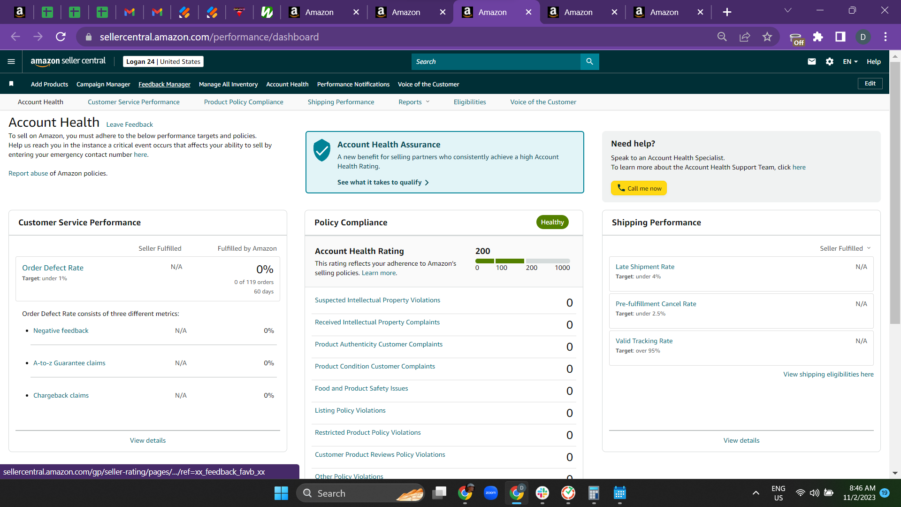Bookmark this page with the star icon
This screenshot has width=901, height=507.
pyautogui.click(x=767, y=37)
